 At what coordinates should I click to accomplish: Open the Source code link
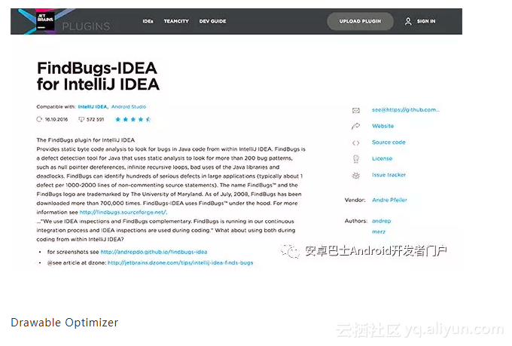coord(389,142)
